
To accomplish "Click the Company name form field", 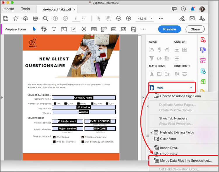I will (84, 98).
